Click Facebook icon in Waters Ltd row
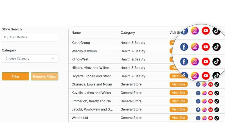This screenshot has height=135, width=225. click(x=198, y=118)
